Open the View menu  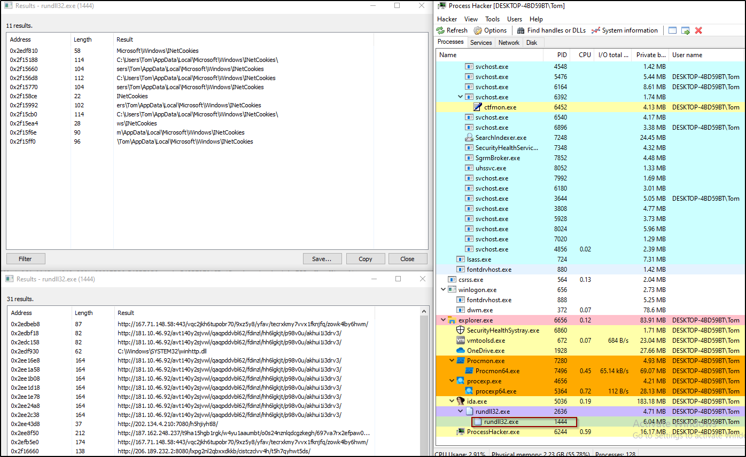click(x=471, y=19)
